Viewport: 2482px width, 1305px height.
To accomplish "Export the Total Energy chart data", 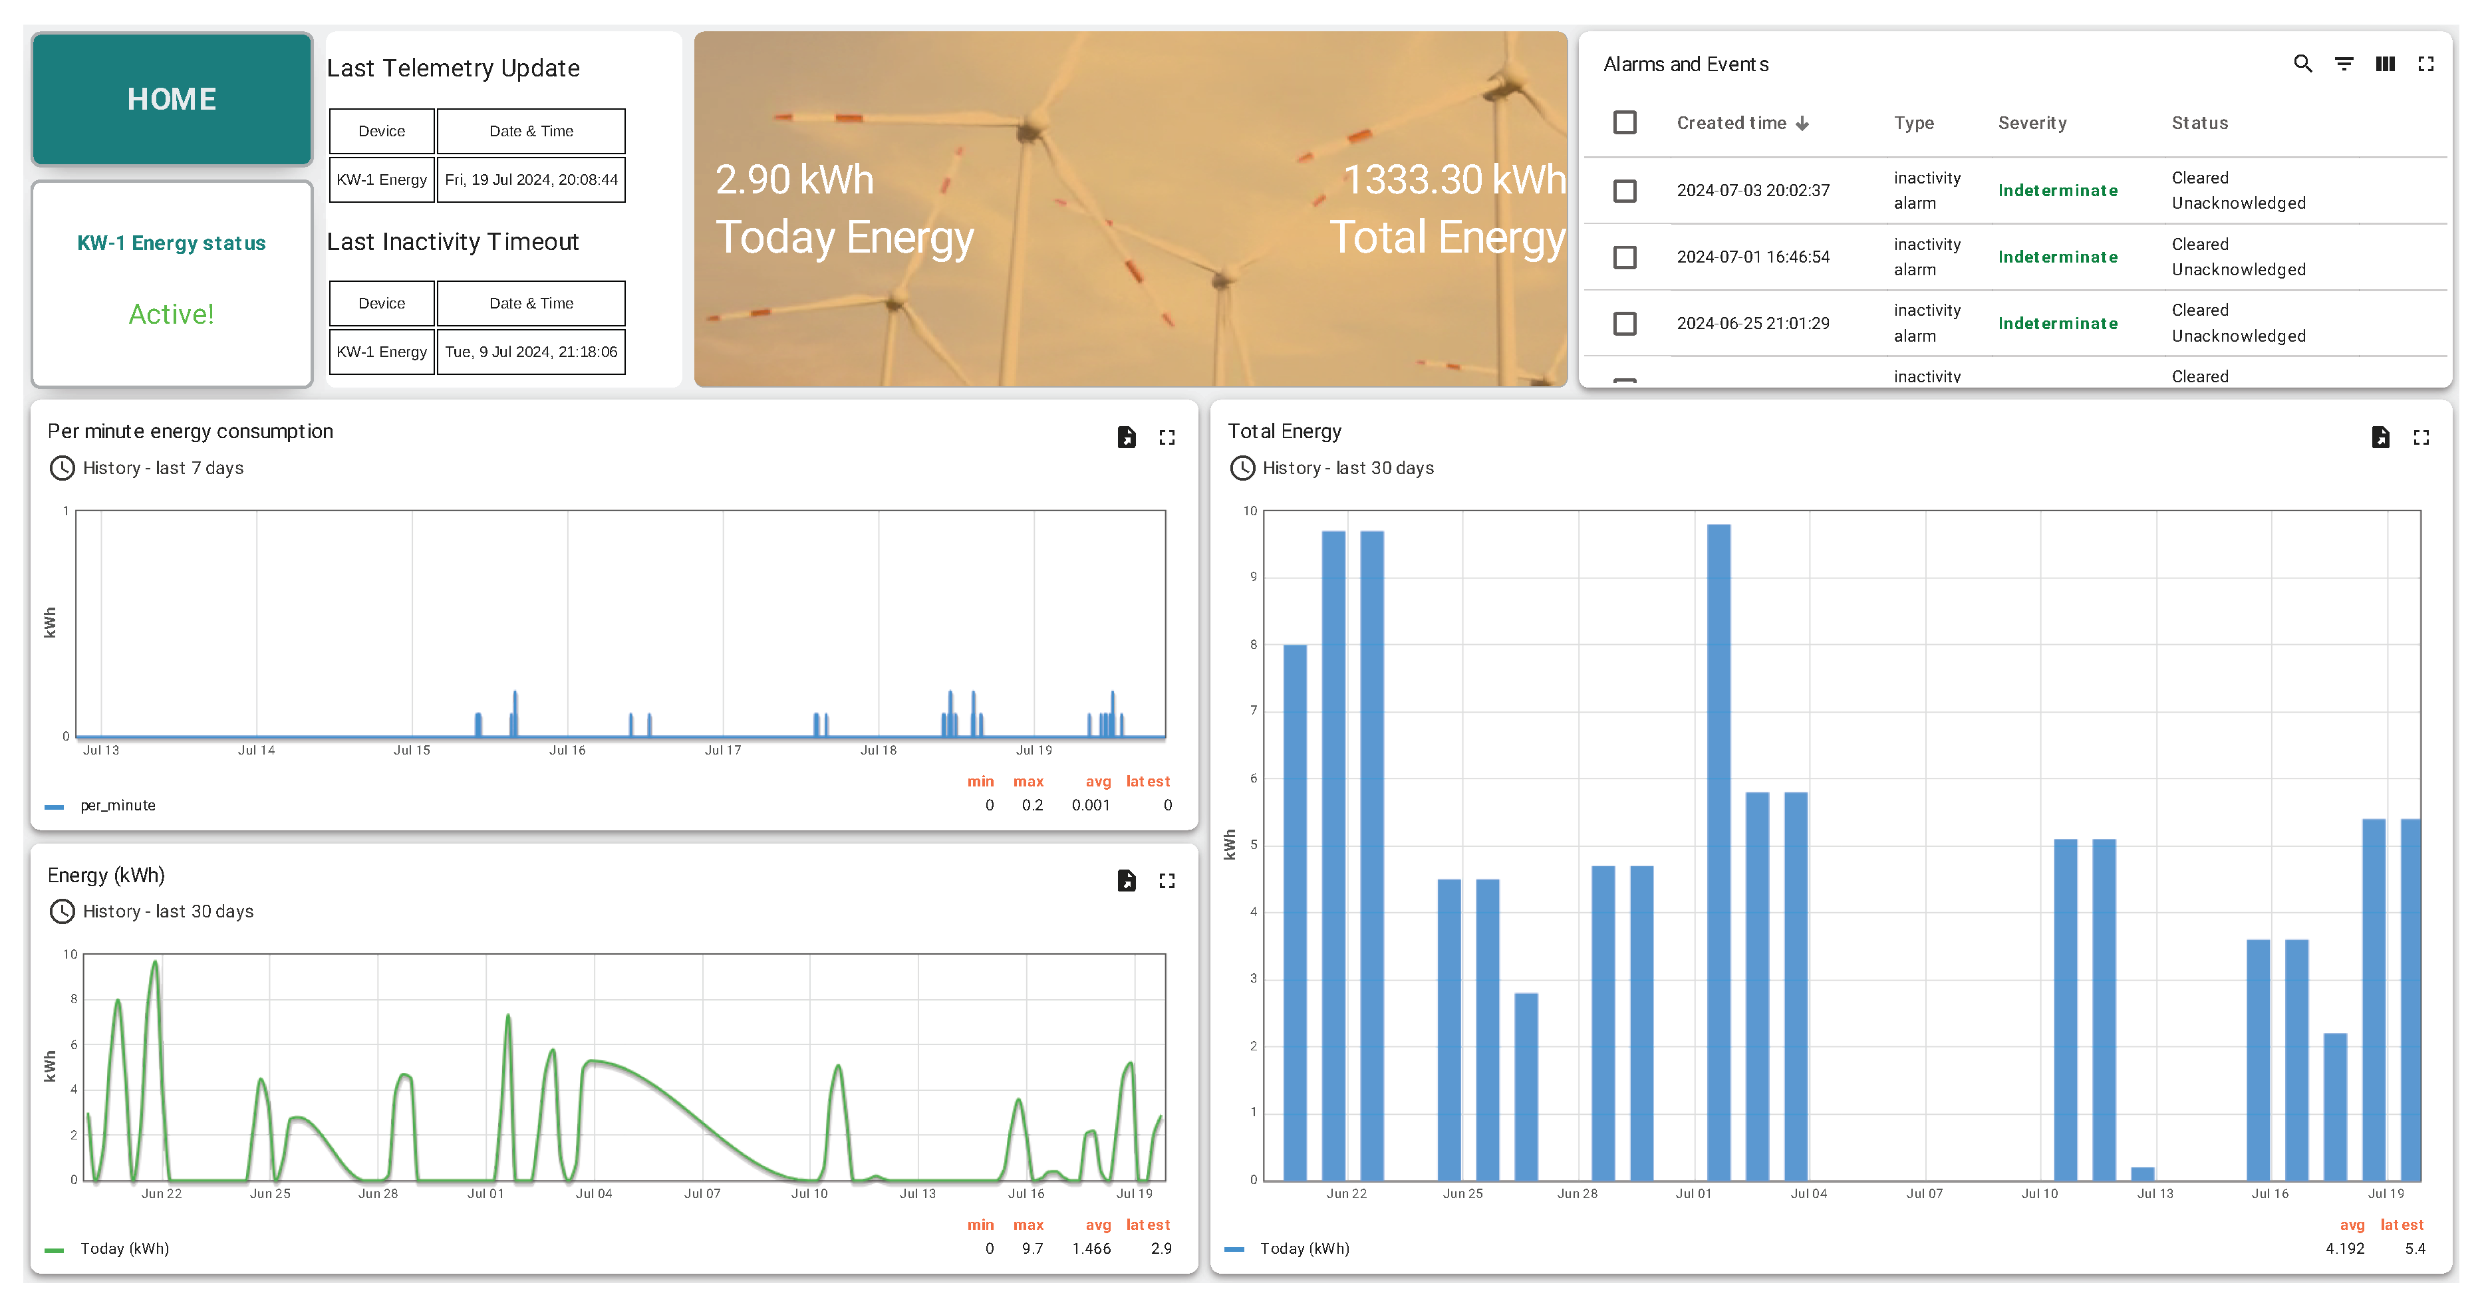I will click(2381, 437).
